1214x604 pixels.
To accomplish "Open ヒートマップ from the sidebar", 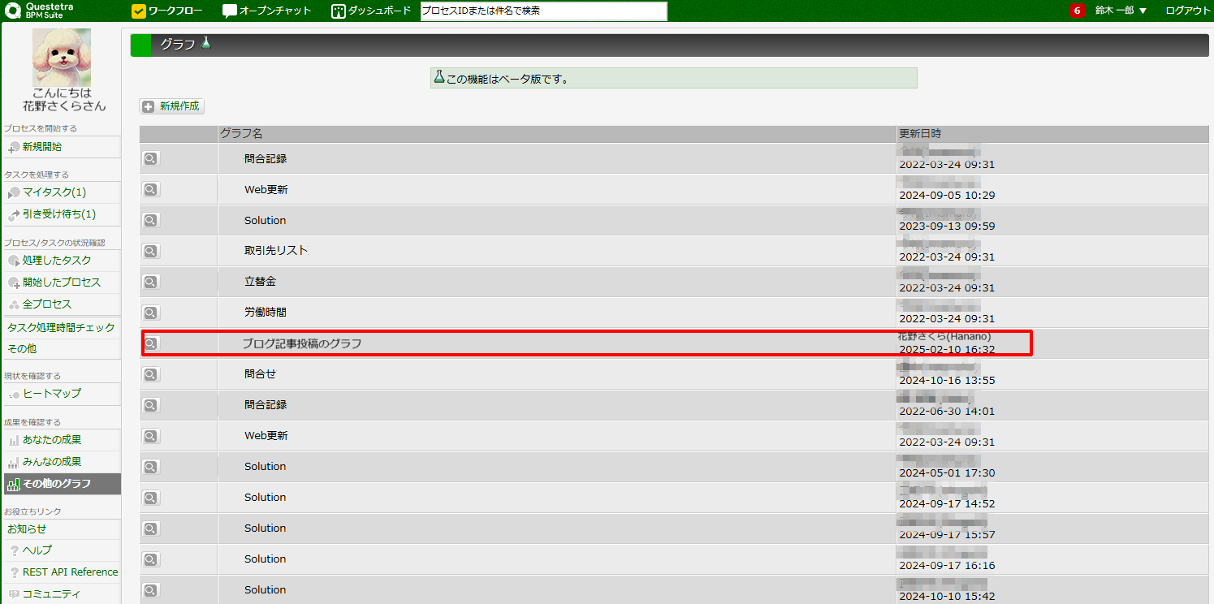I will coord(52,394).
